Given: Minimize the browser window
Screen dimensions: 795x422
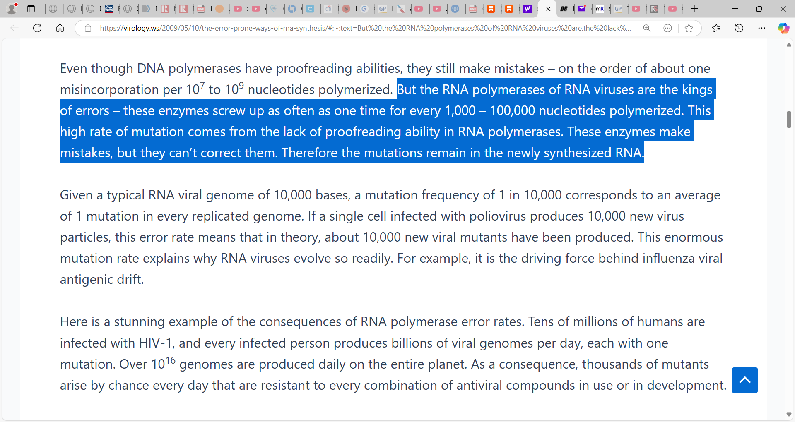Looking at the screenshot, I should coord(735,9).
